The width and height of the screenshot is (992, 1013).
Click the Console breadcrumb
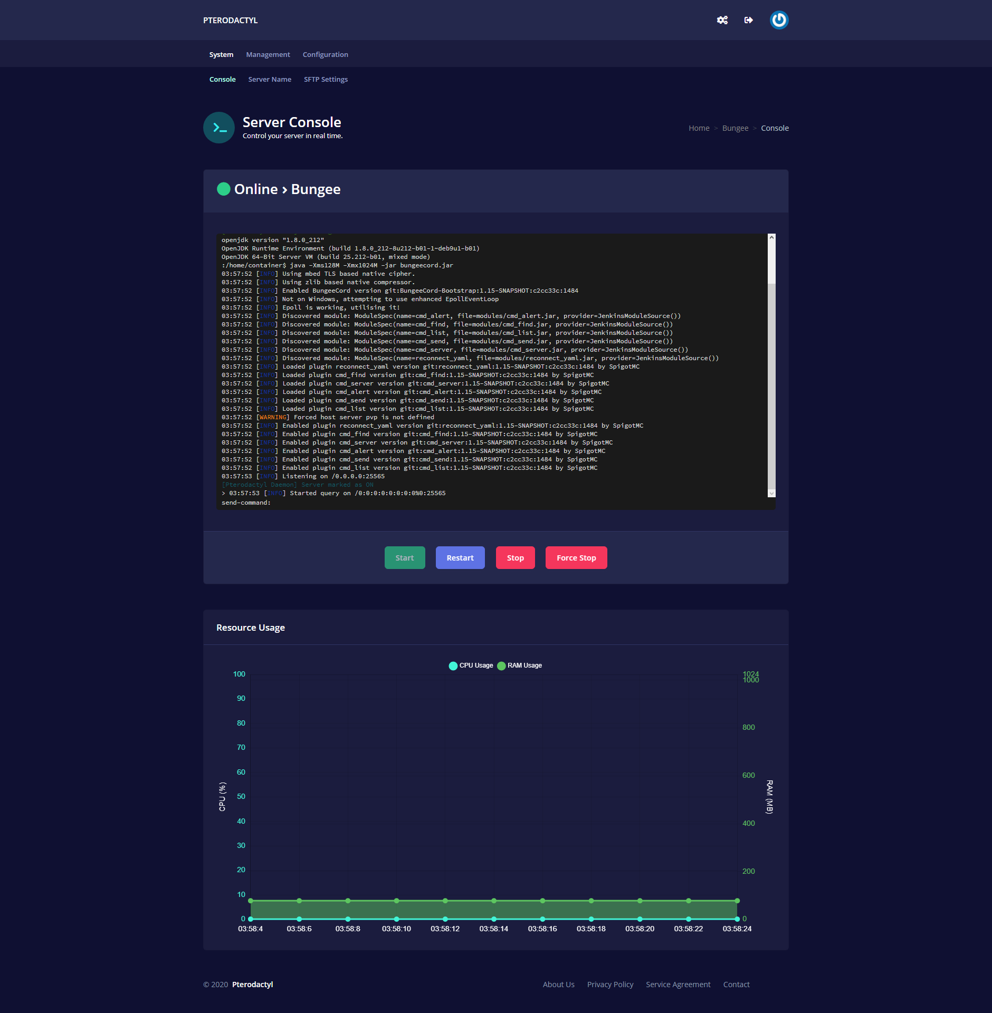point(775,128)
